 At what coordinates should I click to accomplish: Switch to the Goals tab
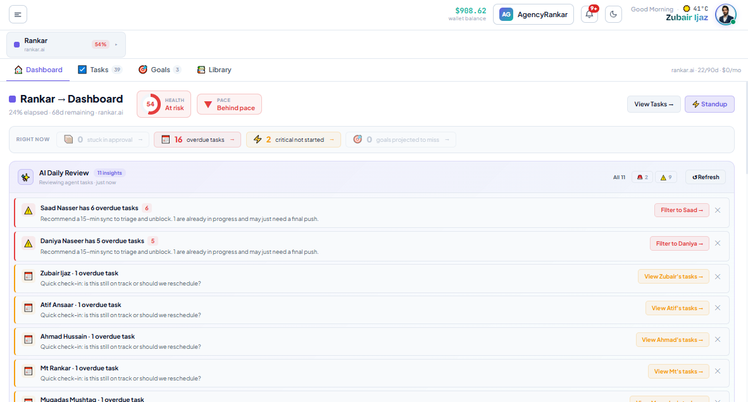pyautogui.click(x=159, y=70)
